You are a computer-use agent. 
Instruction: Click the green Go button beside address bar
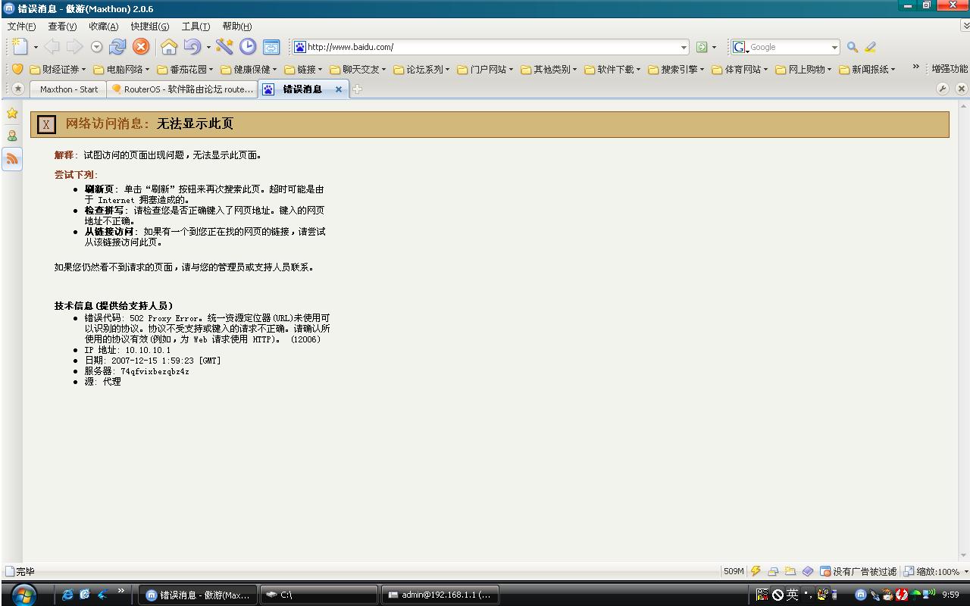pyautogui.click(x=702, y=47)
